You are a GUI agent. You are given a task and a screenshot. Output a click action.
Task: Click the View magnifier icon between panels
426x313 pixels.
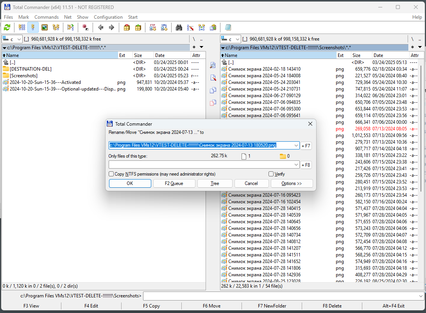click(213, 65)
